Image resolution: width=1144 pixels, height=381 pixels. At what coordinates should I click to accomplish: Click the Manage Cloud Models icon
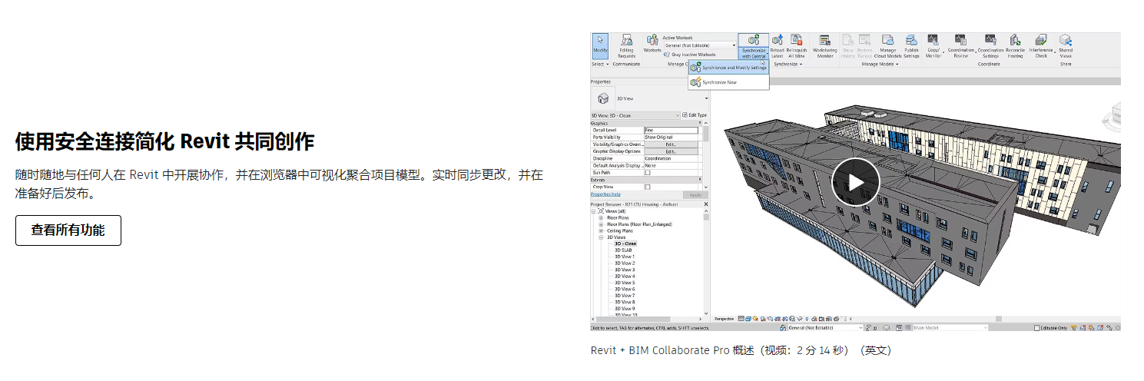click(888, 45)
